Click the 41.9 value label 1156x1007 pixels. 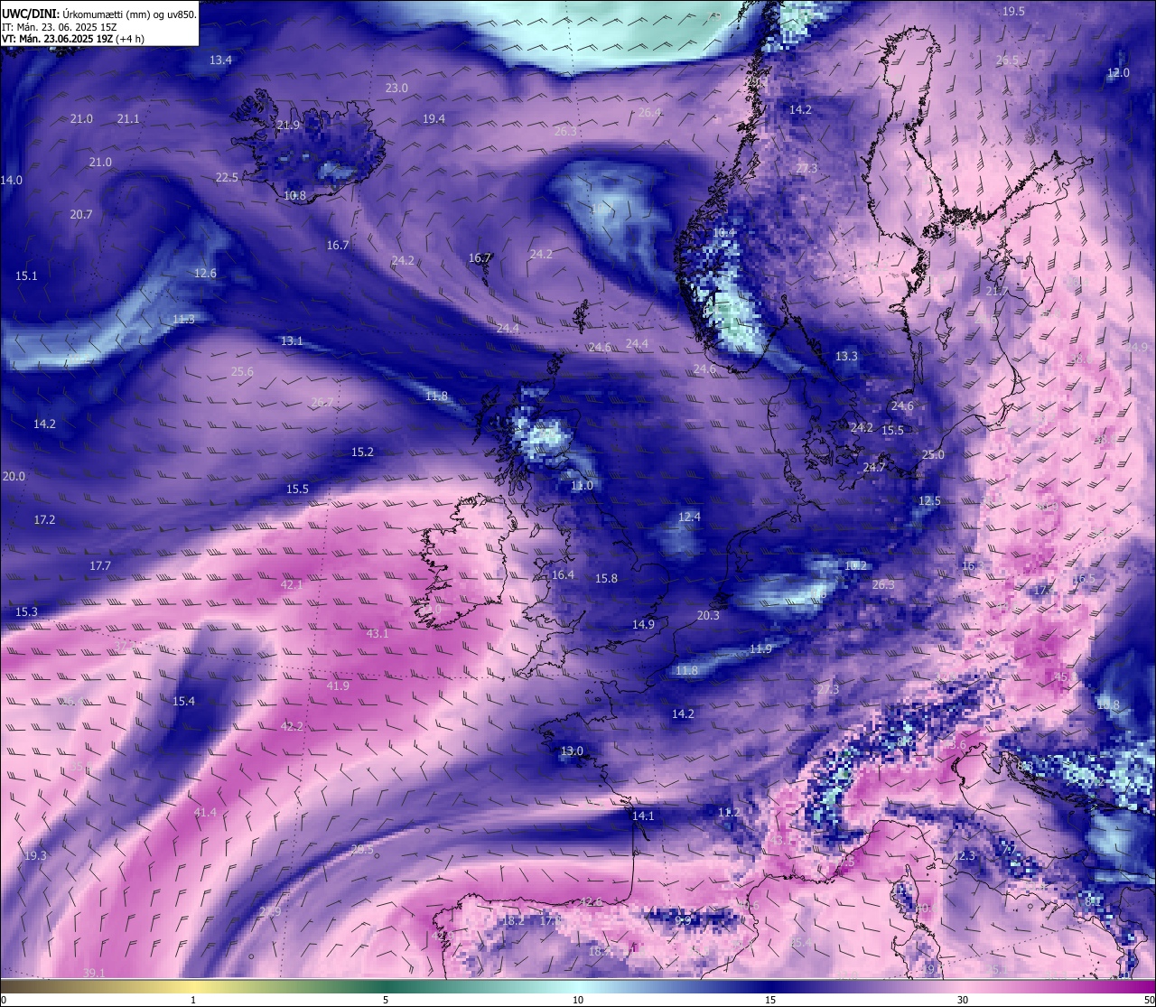pyautogui.click(x=338, y=685)
